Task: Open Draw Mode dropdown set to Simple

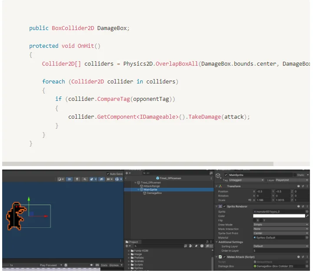Action: pos(280,224)
